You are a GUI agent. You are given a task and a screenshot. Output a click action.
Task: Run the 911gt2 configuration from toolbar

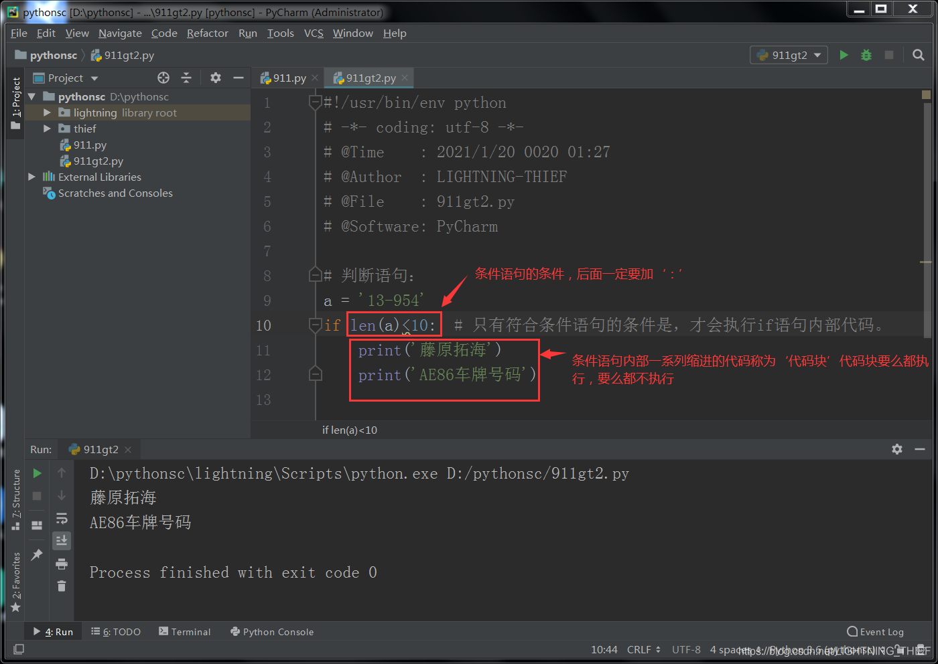[844, 55]
